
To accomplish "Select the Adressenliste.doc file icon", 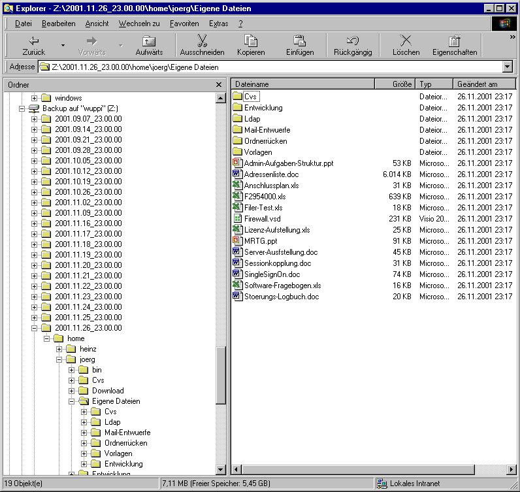I will [x=238, y=174].
